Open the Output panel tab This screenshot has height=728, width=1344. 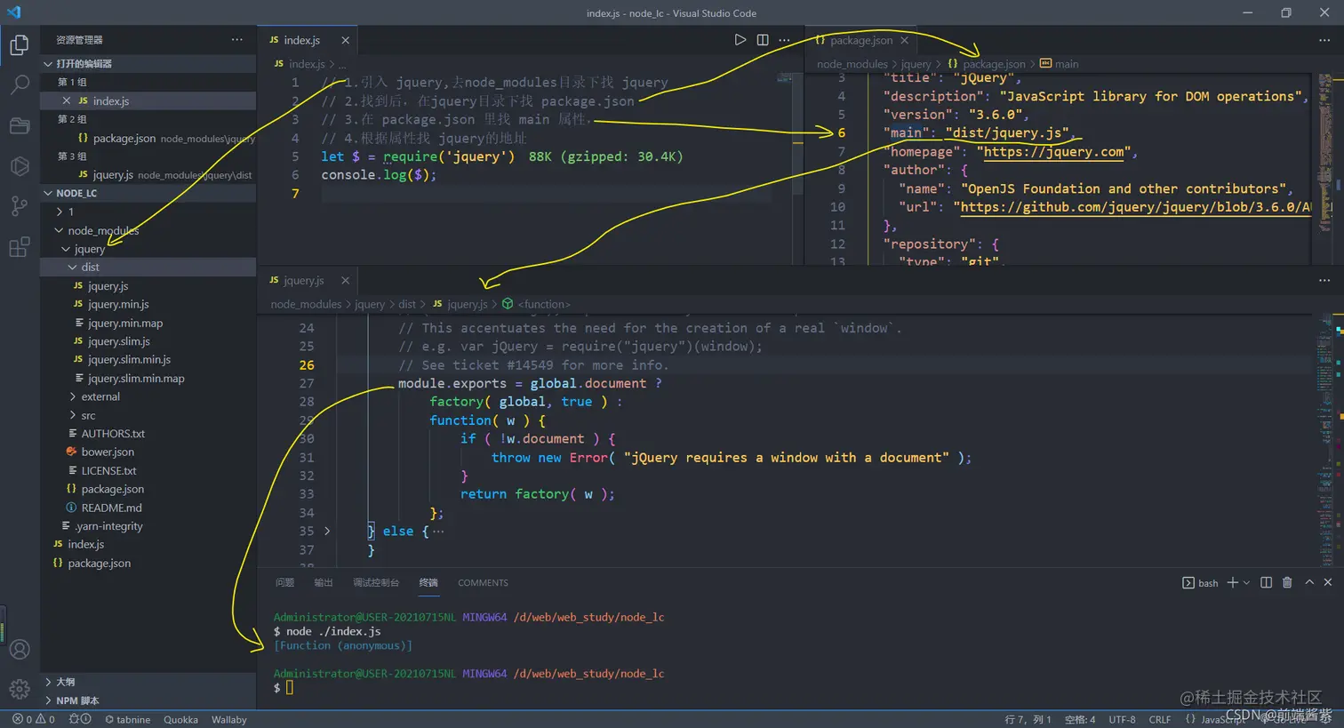(324, 582)
